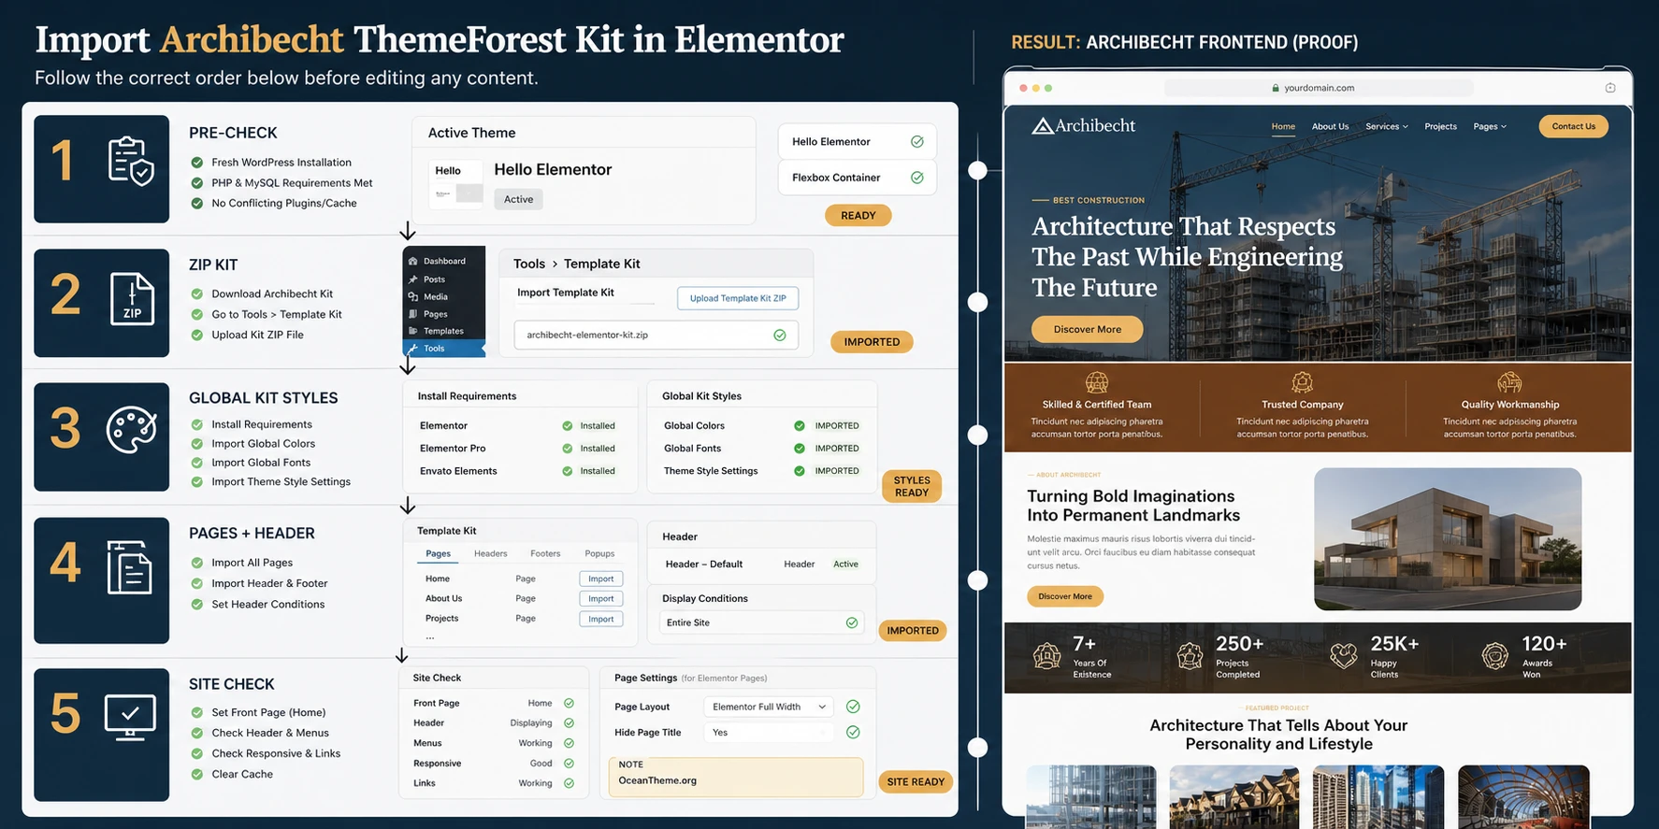Viewport: 1659px width, 829px height.
Task: Click the READY status badge in step 1
Action: pyautogui.click(x=858, y=215)
